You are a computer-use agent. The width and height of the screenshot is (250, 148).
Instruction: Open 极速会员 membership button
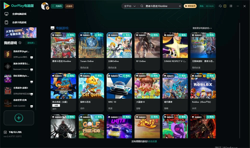190,6
